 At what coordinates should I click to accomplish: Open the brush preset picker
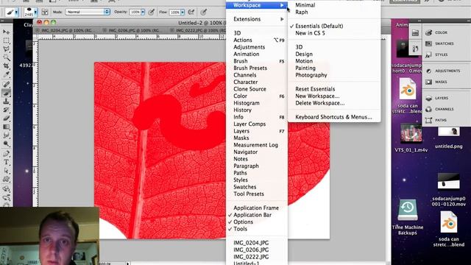click(31, 12)
